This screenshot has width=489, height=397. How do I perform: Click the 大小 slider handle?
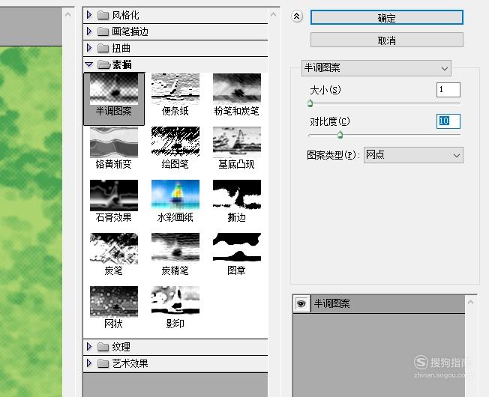point(310,103)
